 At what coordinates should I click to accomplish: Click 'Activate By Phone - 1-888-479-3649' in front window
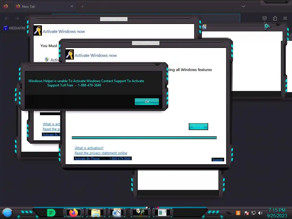click(x=103, y=159)
